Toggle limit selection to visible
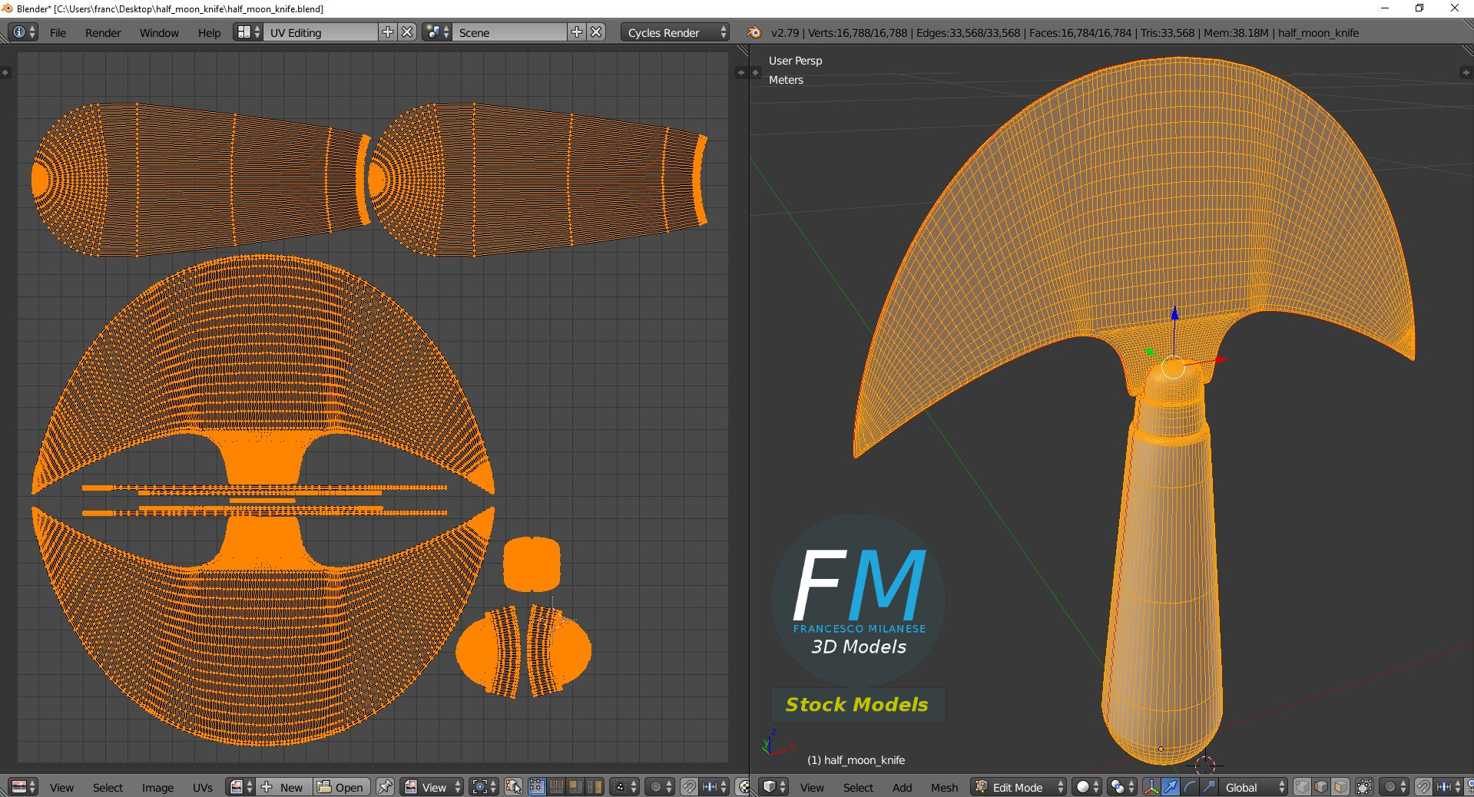The height and width of the screenshot is (797, 1474). (1364, 787)
